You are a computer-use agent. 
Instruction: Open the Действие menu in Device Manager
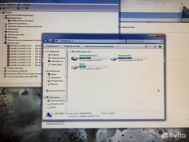coord(11,4)
